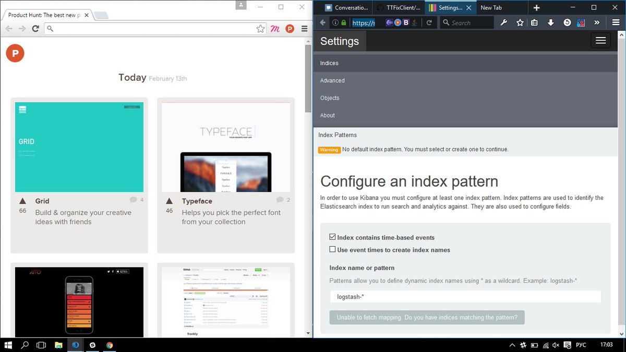Viewport: 626px width, 352px height.
Task: Show hidden system tray icons
Action: click(x=512, y=345)
